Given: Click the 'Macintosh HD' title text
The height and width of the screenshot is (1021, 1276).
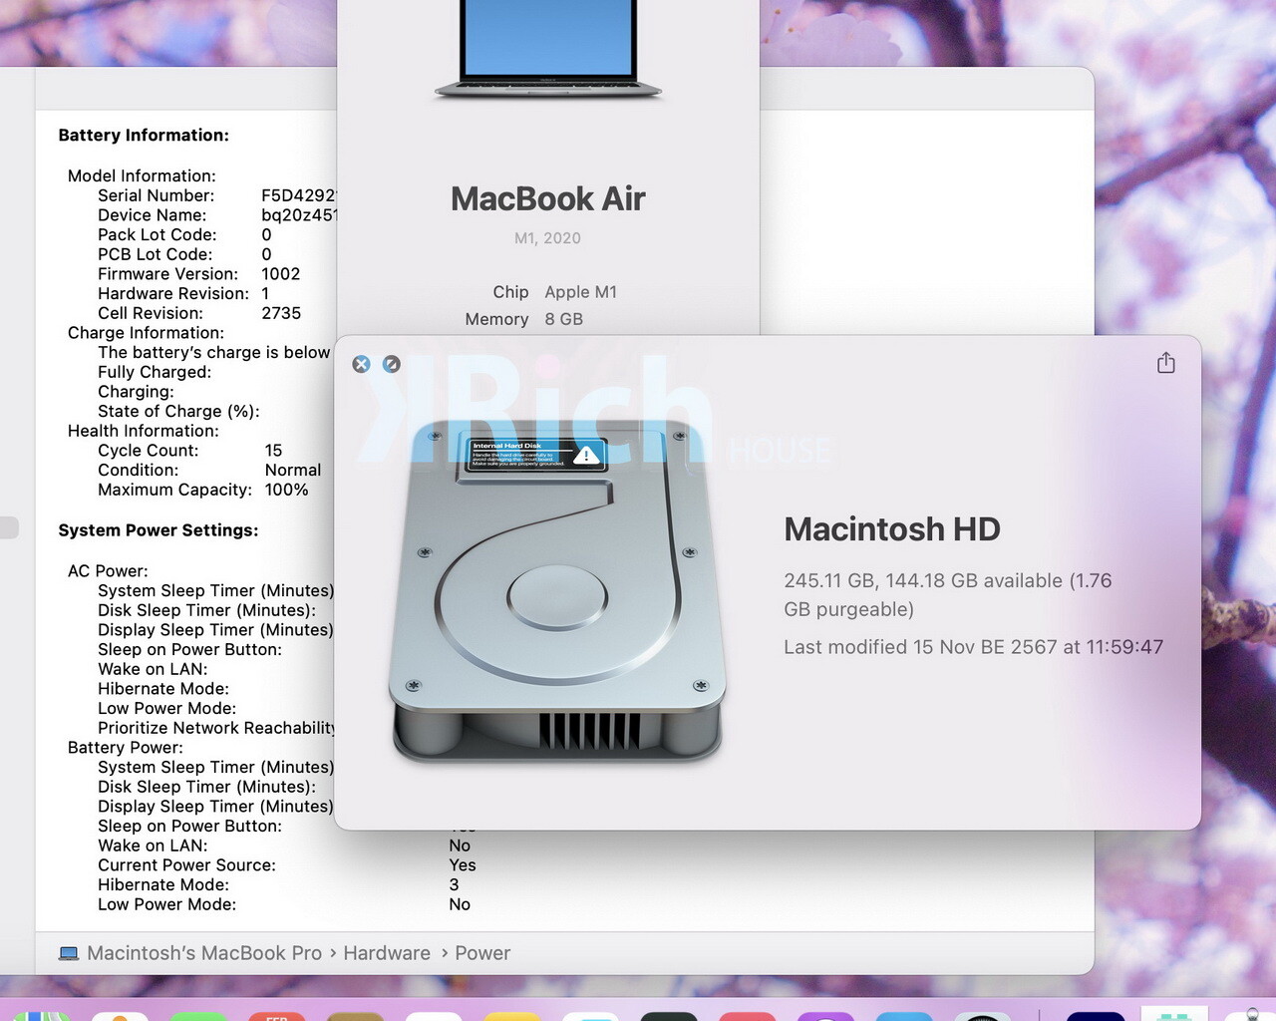Looking at the screenshot, I should click(x=892, y=528).
